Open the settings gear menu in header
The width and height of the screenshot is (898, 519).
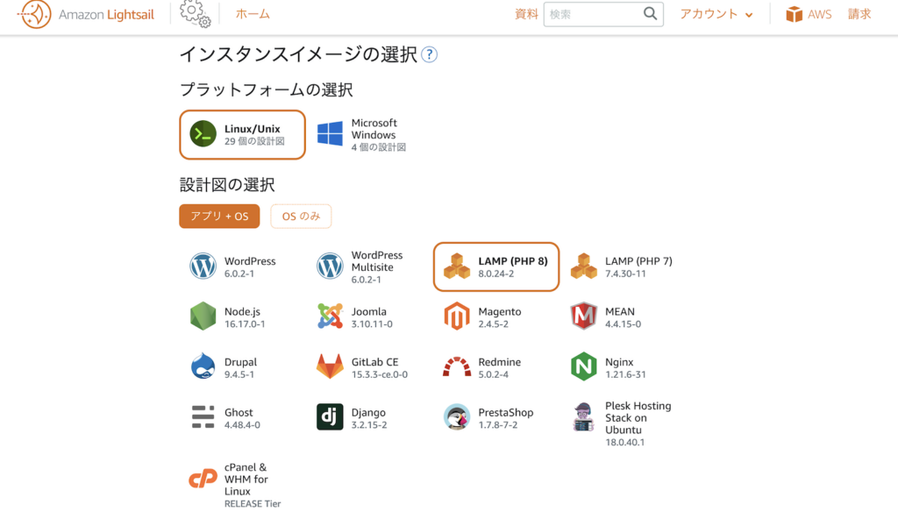point(195,14)
